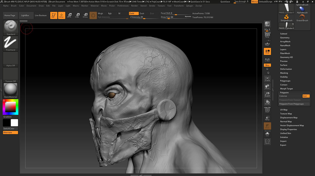Toggle Local symmetry rotation mode

[x=267, y=51]
